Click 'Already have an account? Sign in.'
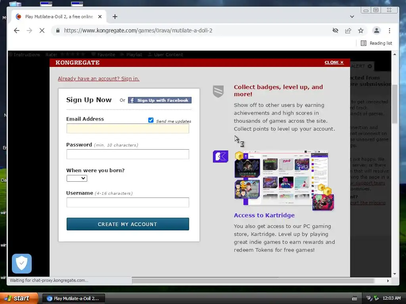Screen dimensions: 406x304 tap(98, 79)
